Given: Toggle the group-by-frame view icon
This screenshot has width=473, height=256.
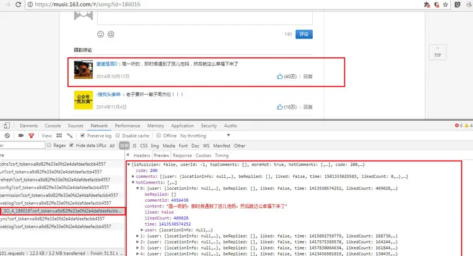Looking at the screenshot, I should pos(69,136).
